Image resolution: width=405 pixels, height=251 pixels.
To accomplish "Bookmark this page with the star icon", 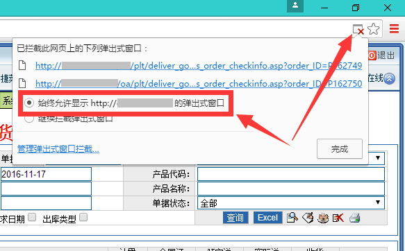I will [x=373, y=29].
